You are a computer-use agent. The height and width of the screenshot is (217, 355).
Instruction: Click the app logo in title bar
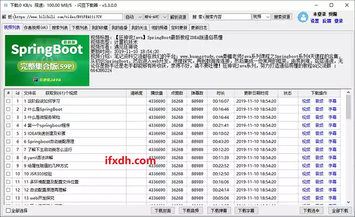[x=5, y=5]
